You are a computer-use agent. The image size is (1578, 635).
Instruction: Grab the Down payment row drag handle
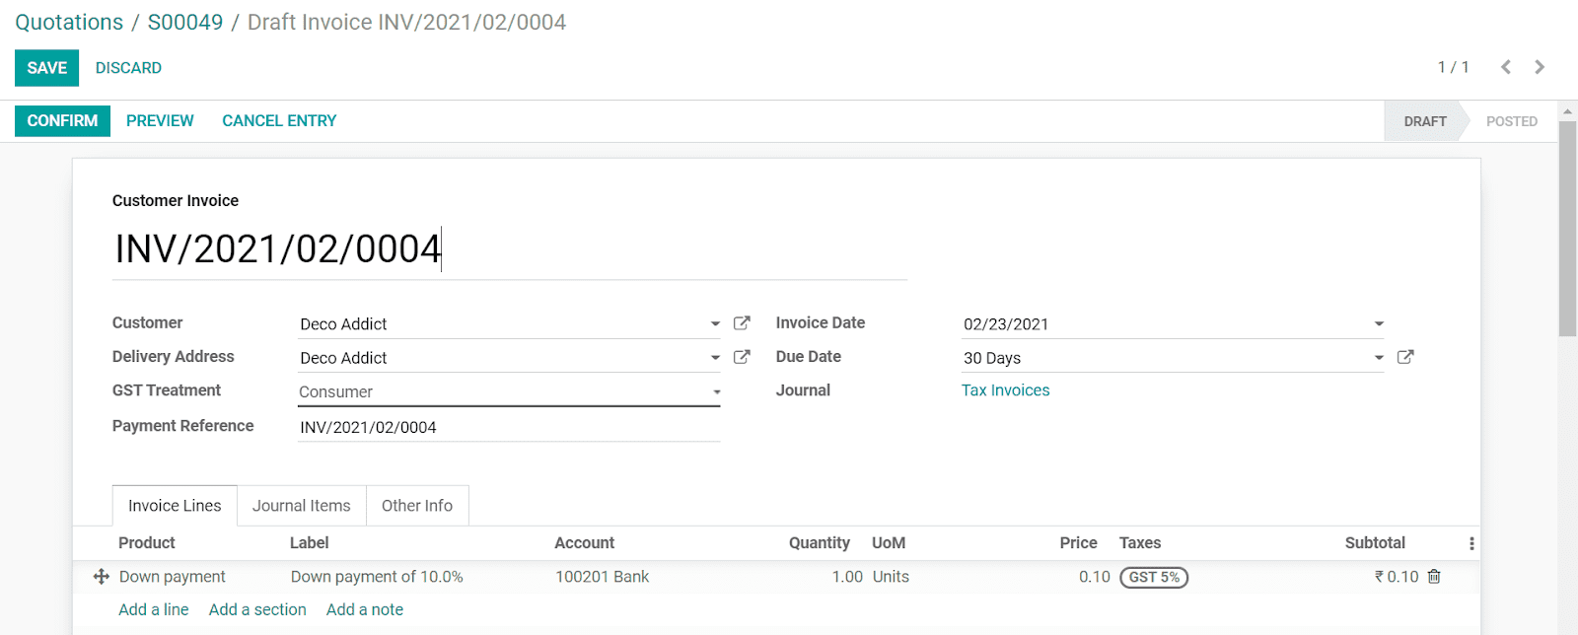[101, 577]
